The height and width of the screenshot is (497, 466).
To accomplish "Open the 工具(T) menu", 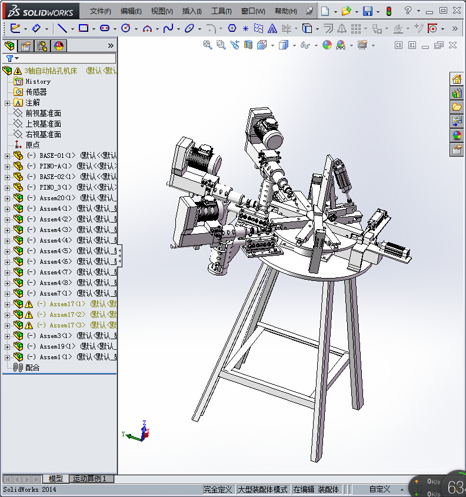I will [x=221, y=11].
